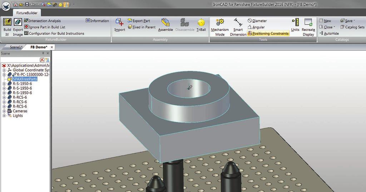Click the Open folder icon in quick access

tap(21, 4)
